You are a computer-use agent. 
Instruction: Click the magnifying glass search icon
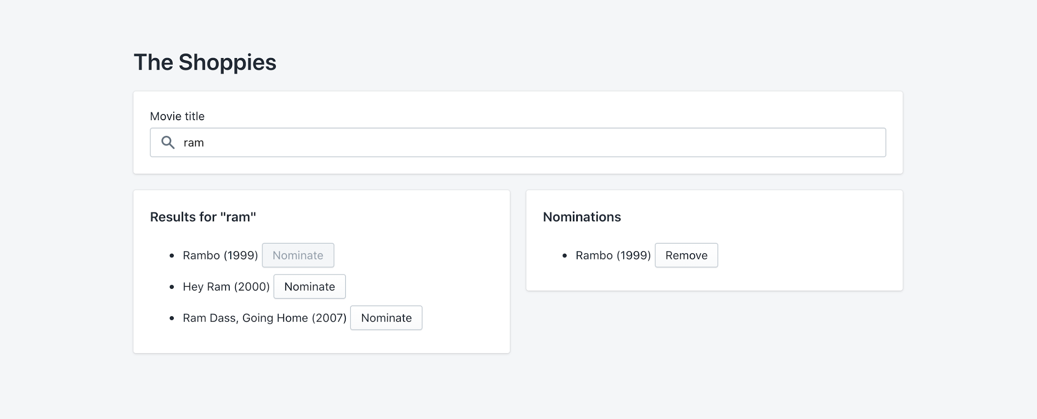(x=168, y=142)
